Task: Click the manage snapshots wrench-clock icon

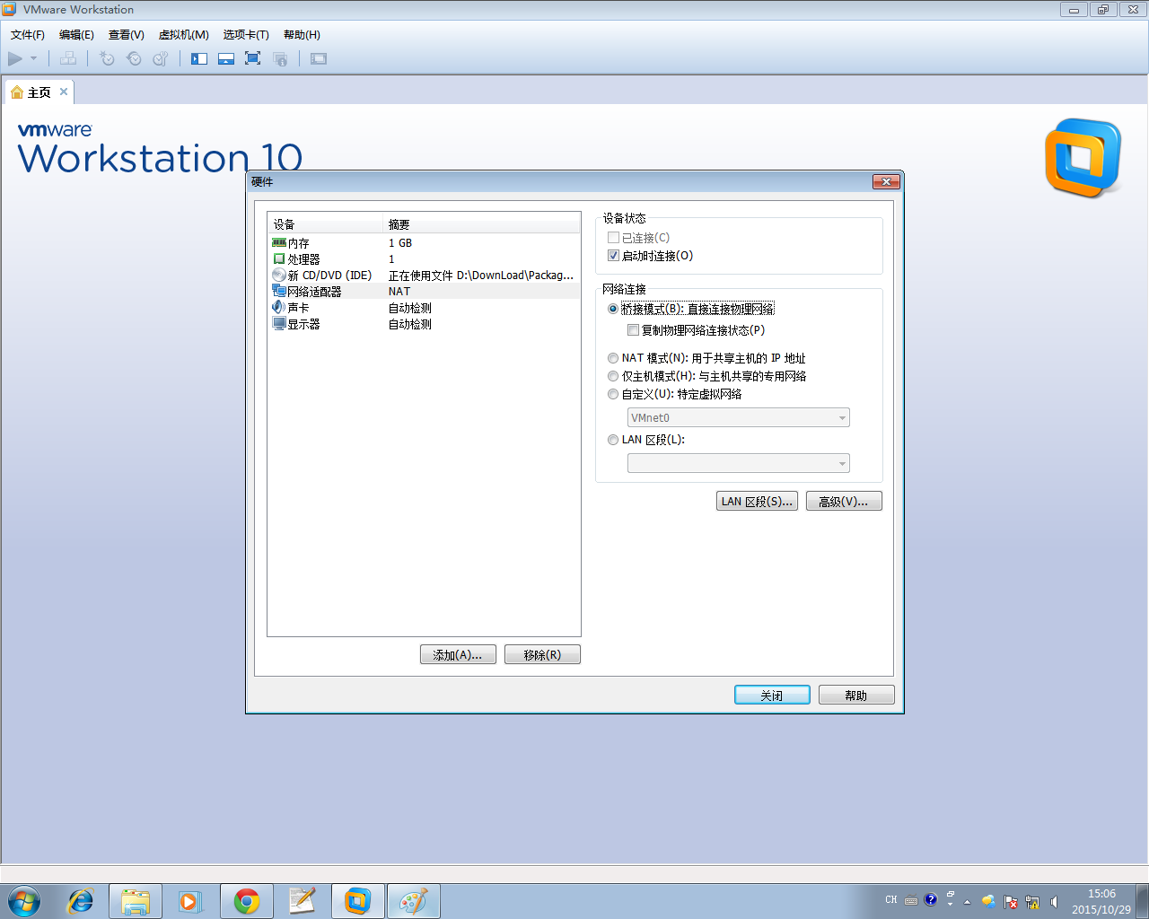Action: coord(161,58)
